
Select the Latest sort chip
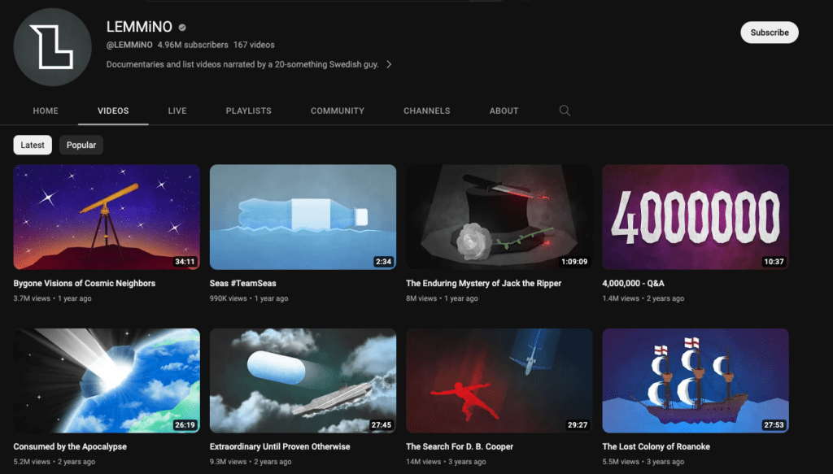coord(33,145)
